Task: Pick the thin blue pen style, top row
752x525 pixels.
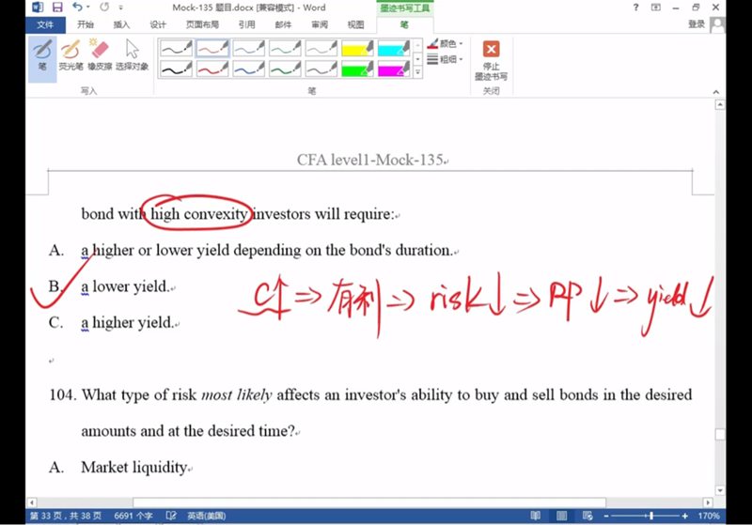Action: pyautogui.click(x=249, y=48)
